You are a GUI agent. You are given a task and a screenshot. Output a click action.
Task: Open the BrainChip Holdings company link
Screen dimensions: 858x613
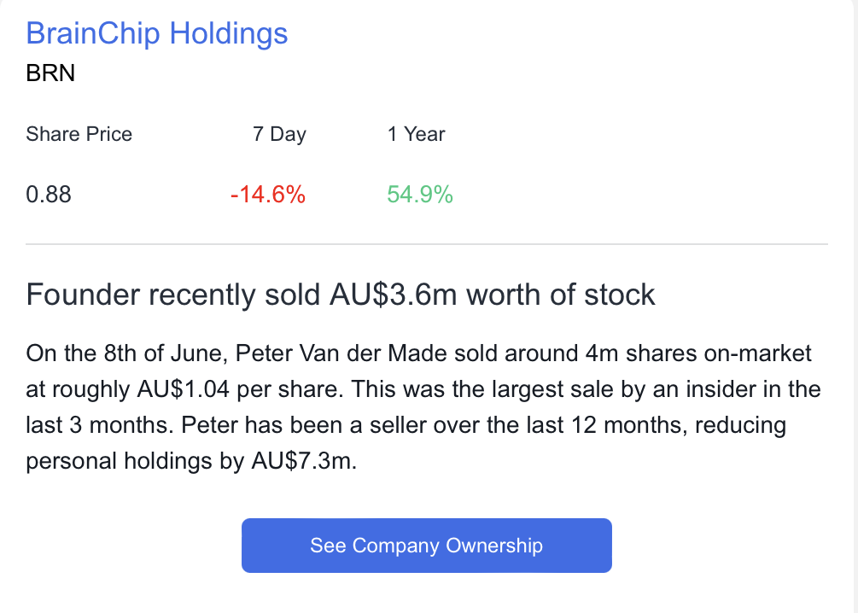(x=157, y=34)
